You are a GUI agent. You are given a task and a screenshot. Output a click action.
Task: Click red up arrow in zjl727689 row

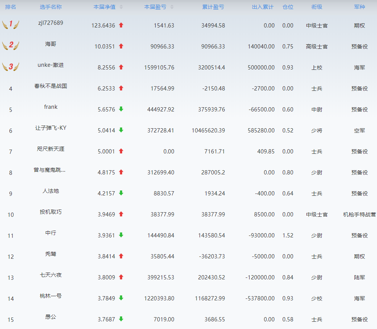pos(121,25)
